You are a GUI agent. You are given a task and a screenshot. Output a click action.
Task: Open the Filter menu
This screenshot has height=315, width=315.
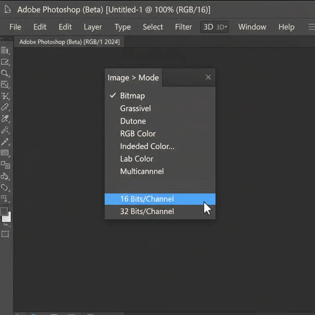click(183, 27)
